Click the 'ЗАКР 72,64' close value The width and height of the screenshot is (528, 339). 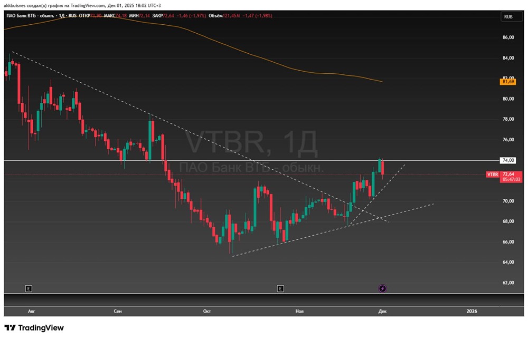point(163,16)
